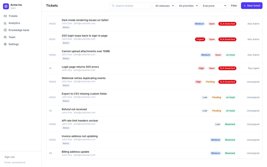Focus the Search tickets field
The image size is (267, 167).
(130, 6)
